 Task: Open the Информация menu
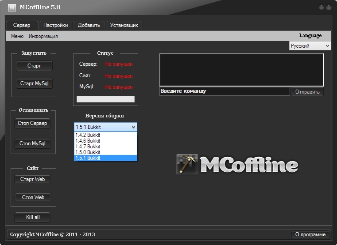pos(43,36)
